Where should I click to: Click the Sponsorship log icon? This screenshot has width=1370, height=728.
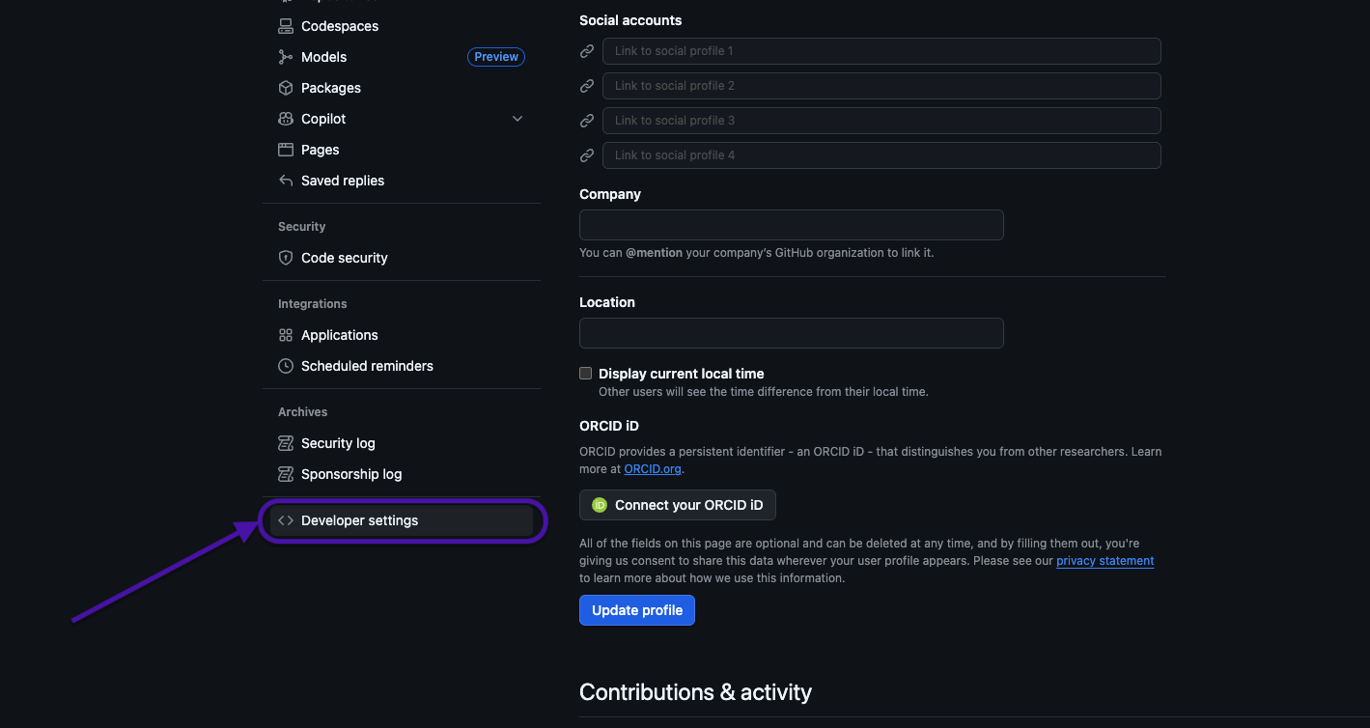coord(286,474)
